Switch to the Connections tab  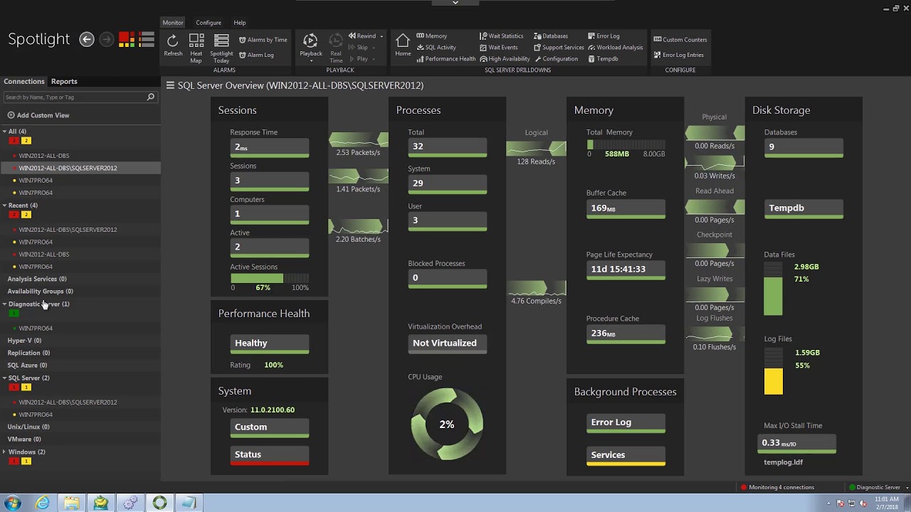click(24, 81)
